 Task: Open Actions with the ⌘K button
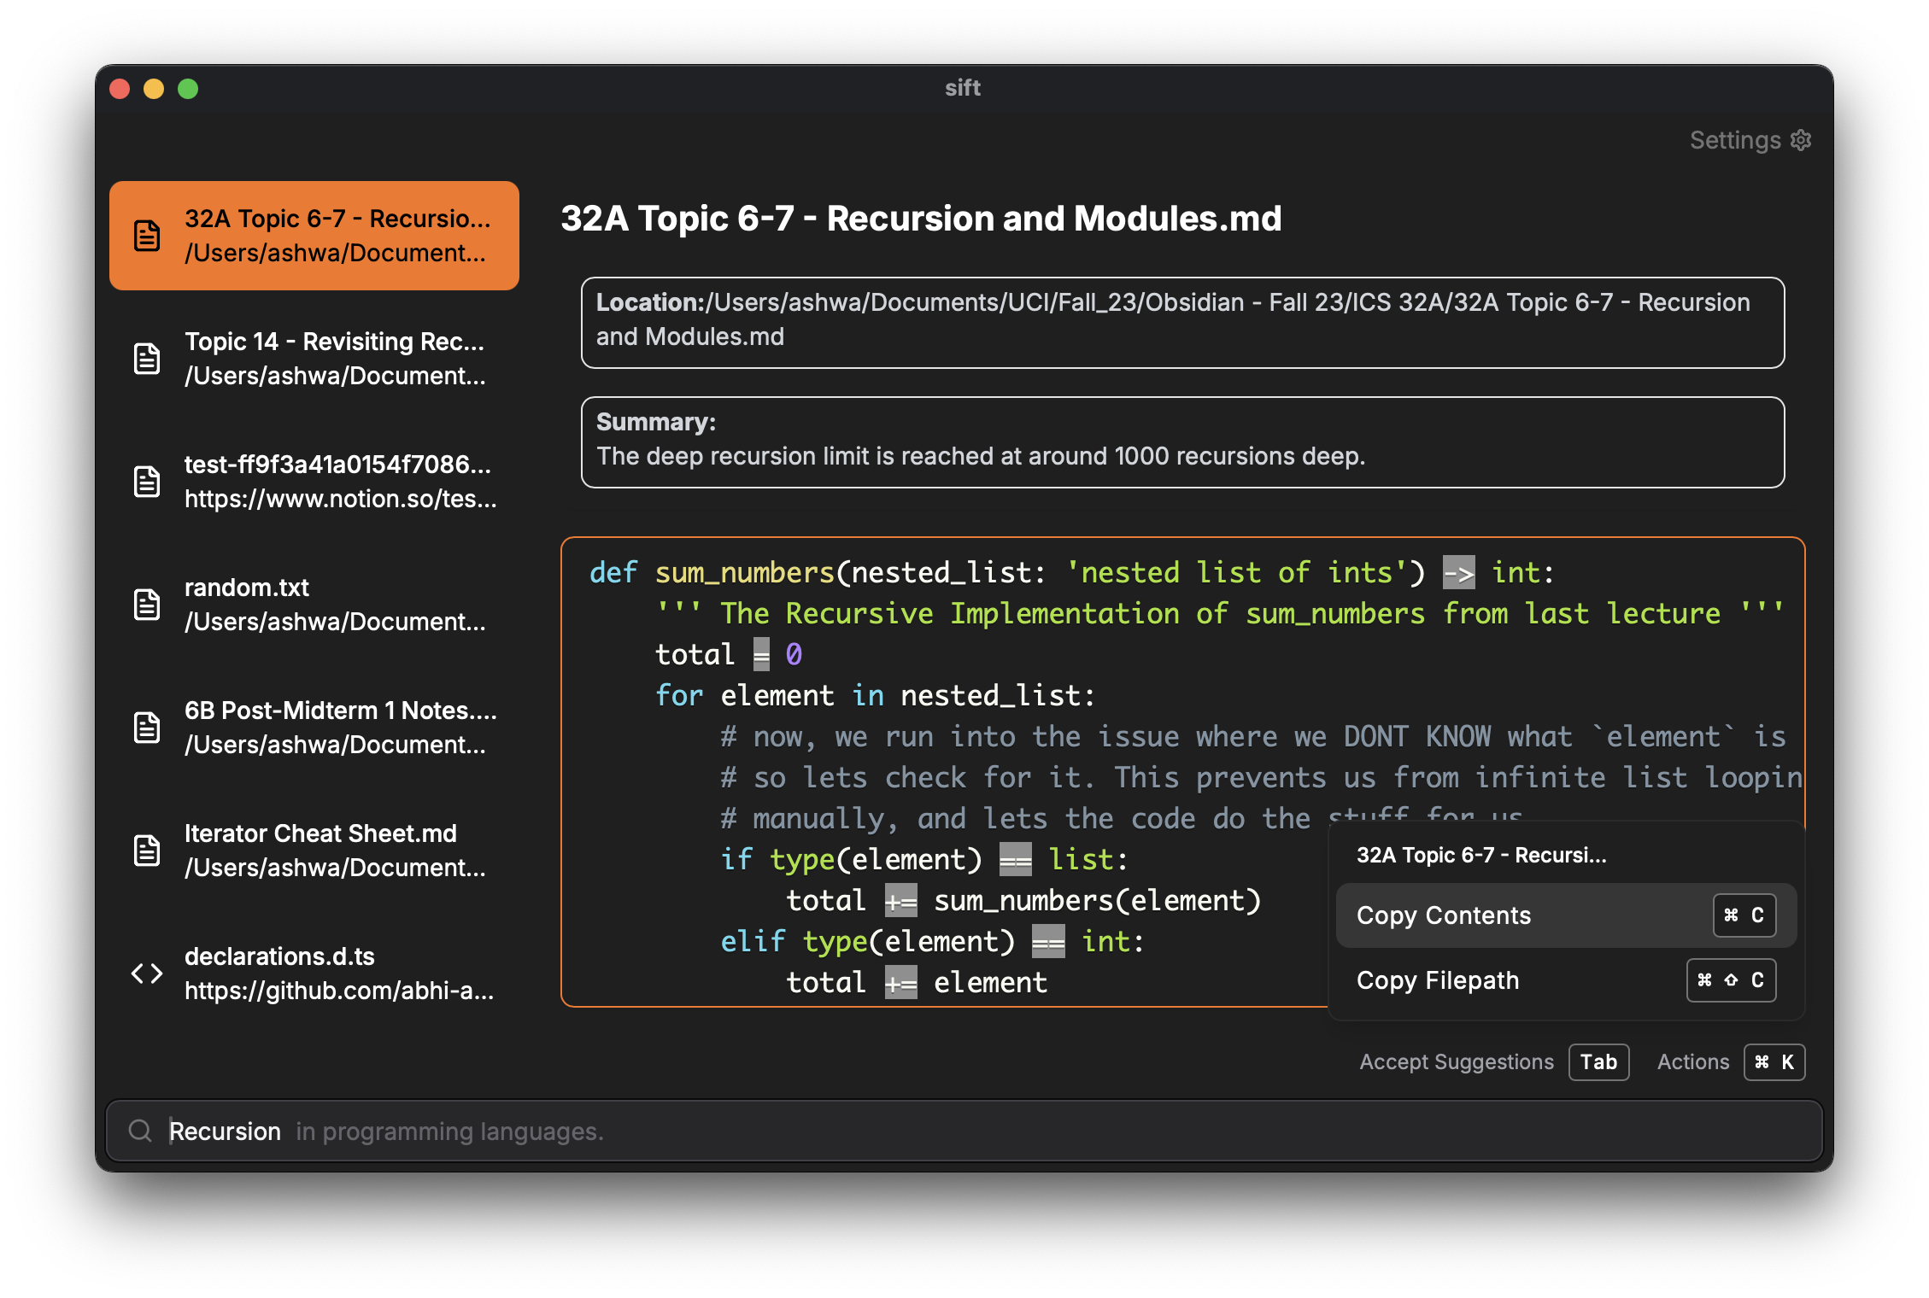tap(1774, 1062)
